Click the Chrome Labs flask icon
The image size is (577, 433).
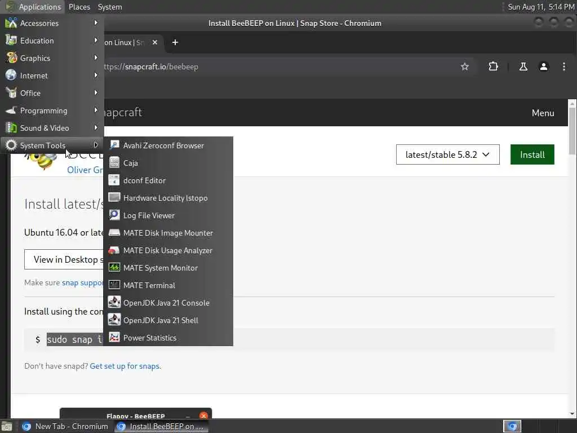pos(523,67)
